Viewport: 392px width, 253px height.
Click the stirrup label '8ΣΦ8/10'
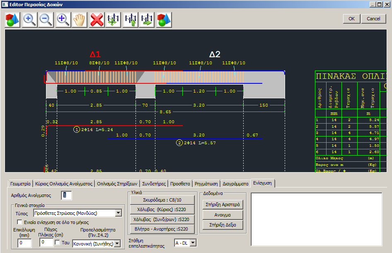[x=99, y=63]
